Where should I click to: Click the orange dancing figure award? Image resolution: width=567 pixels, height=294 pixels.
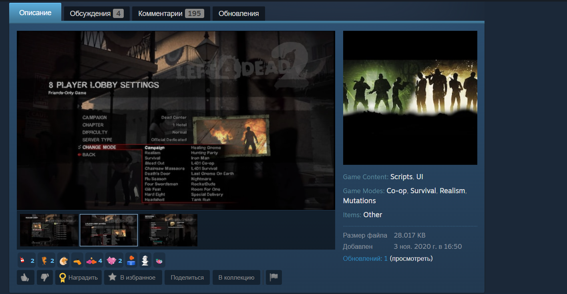coord(47,261)
